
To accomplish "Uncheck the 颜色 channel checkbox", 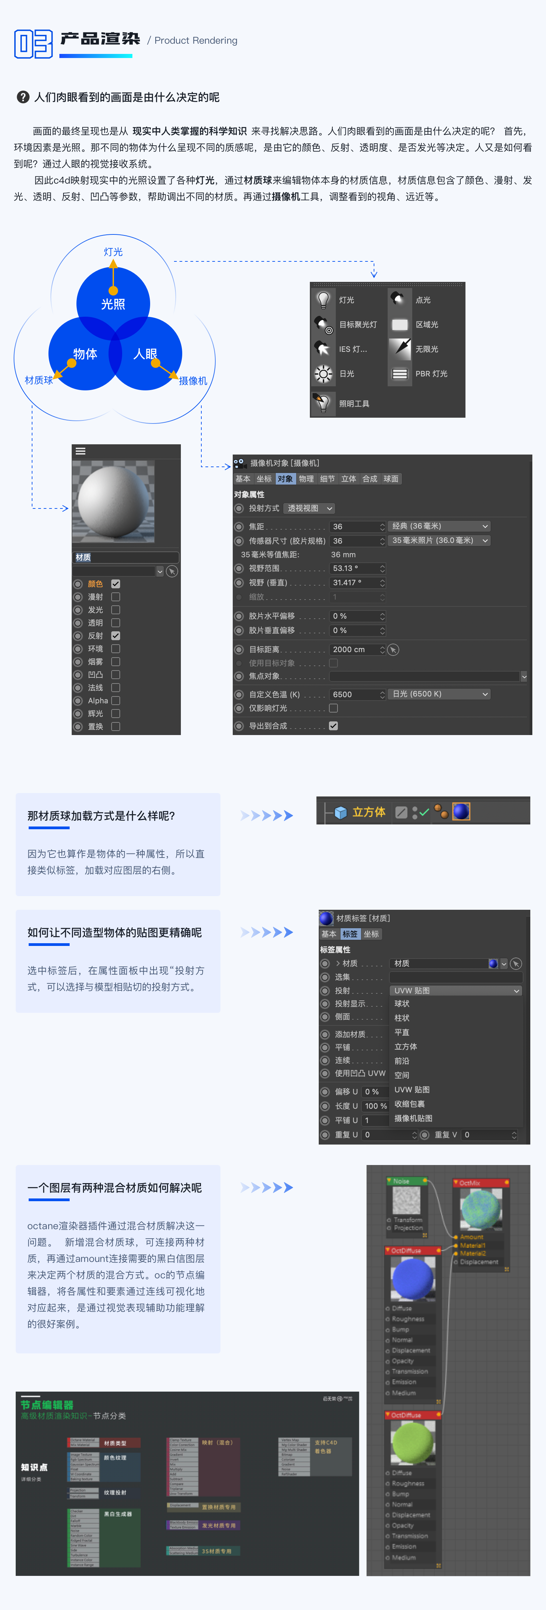I will [x=116, y=584].
